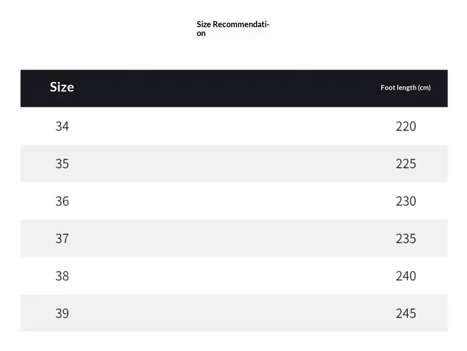The height and width of the screenshot is (351, 467).
Task: Click the Size Recommendation title
Action: [x=233, y=29]
